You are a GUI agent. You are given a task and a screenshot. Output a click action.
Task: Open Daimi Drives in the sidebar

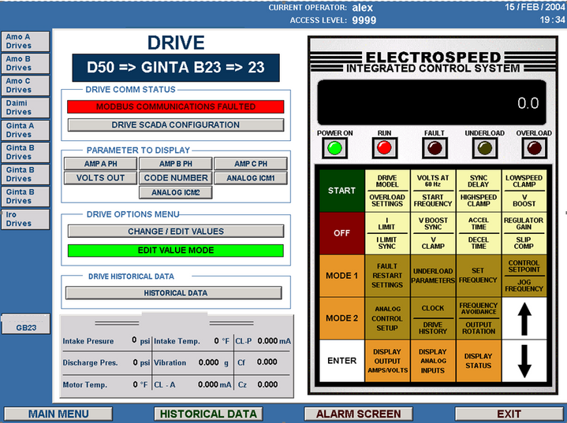tap(25, 108)
